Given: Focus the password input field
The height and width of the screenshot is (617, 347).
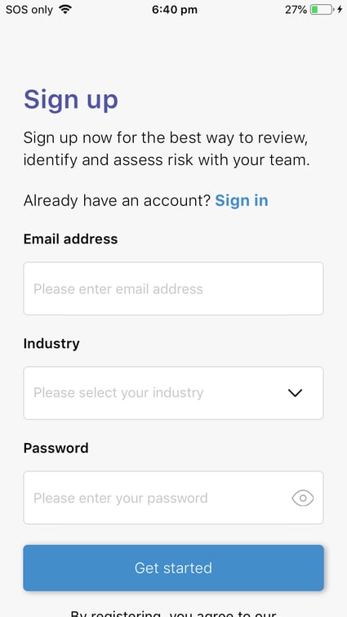Looking at the screenshot, I should [x=173, y=498].
